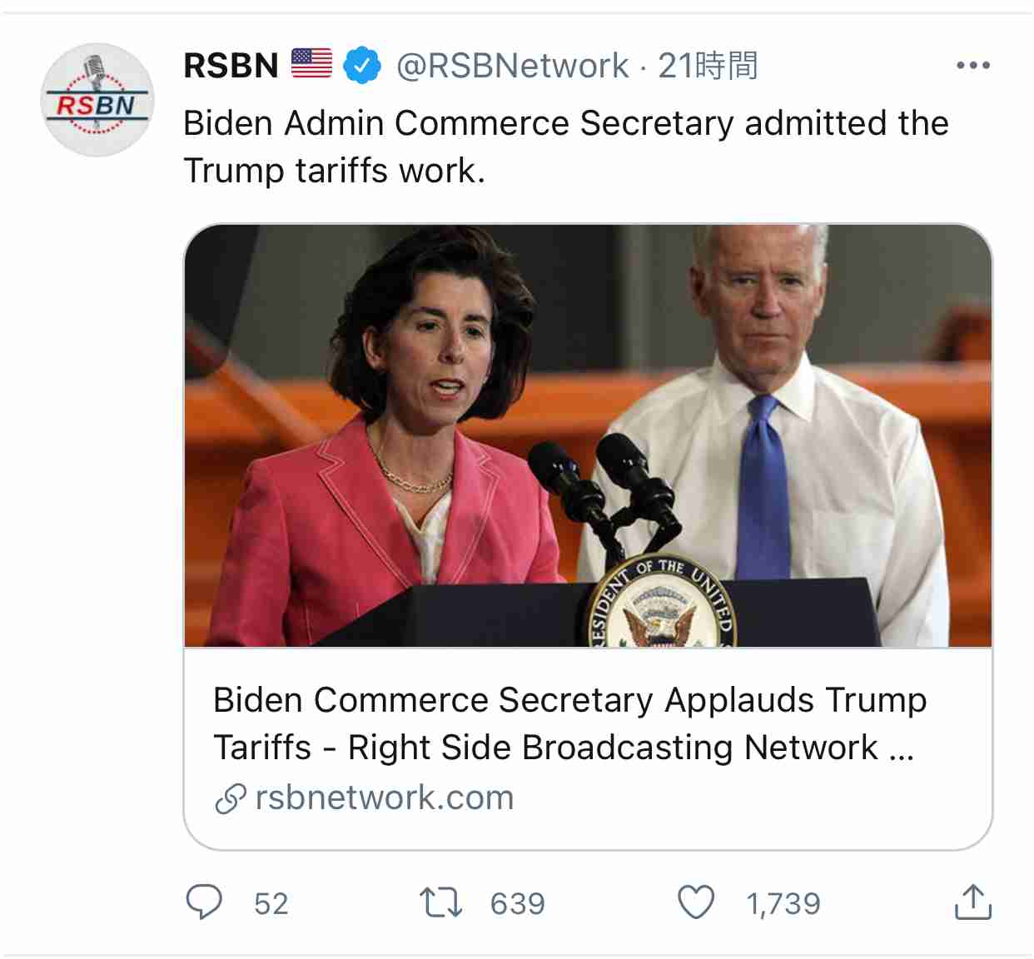Screen dimensions: 1034x959
Task: Click the blue verified badge
Action: coord(361,66)
